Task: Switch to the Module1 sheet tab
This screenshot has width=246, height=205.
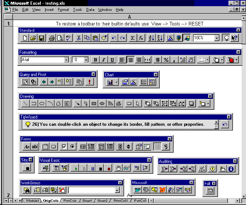Action: click(x=32, y=201)
